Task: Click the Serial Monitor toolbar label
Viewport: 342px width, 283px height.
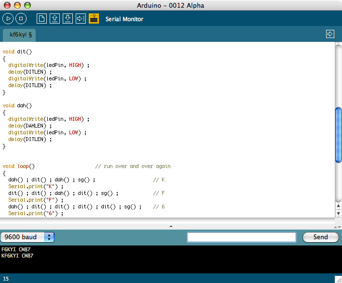Action: (x=124, y=19)
